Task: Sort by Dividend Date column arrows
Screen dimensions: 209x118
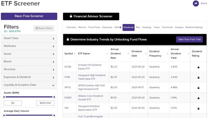Action: [146, 54]
